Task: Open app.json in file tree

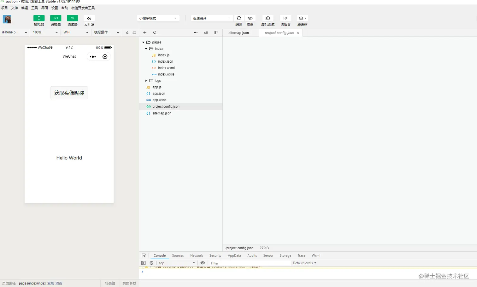Action: [159, 94]
